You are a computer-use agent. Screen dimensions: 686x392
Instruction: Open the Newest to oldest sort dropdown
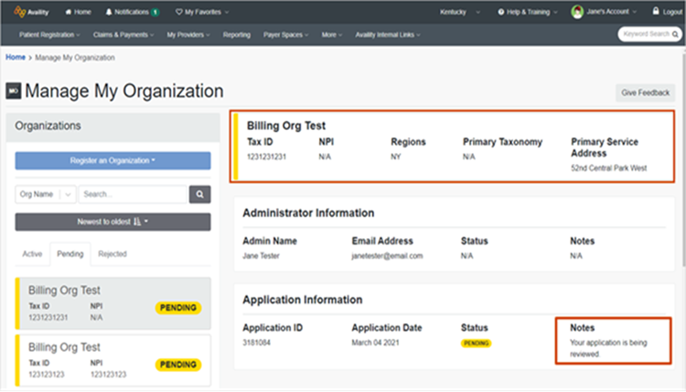113,222
